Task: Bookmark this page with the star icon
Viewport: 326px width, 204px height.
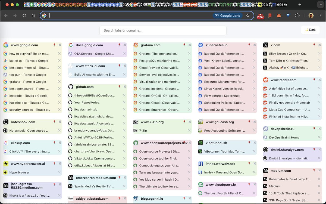Action: pyautogui.click(x=248, y=16)
